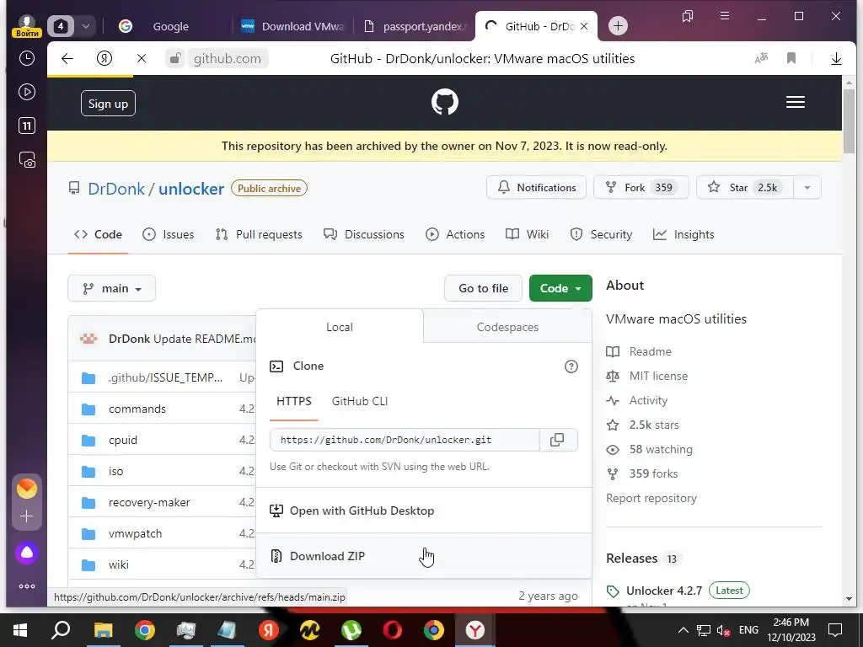The height and width of the screenshot is (647, 863).
Task: Launch uTorrent from the taskbar
Action: (x=351, y=630)
